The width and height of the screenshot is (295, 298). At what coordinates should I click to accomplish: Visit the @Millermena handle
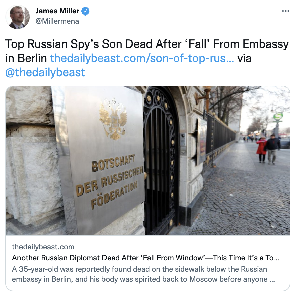(x=57, y=21)
